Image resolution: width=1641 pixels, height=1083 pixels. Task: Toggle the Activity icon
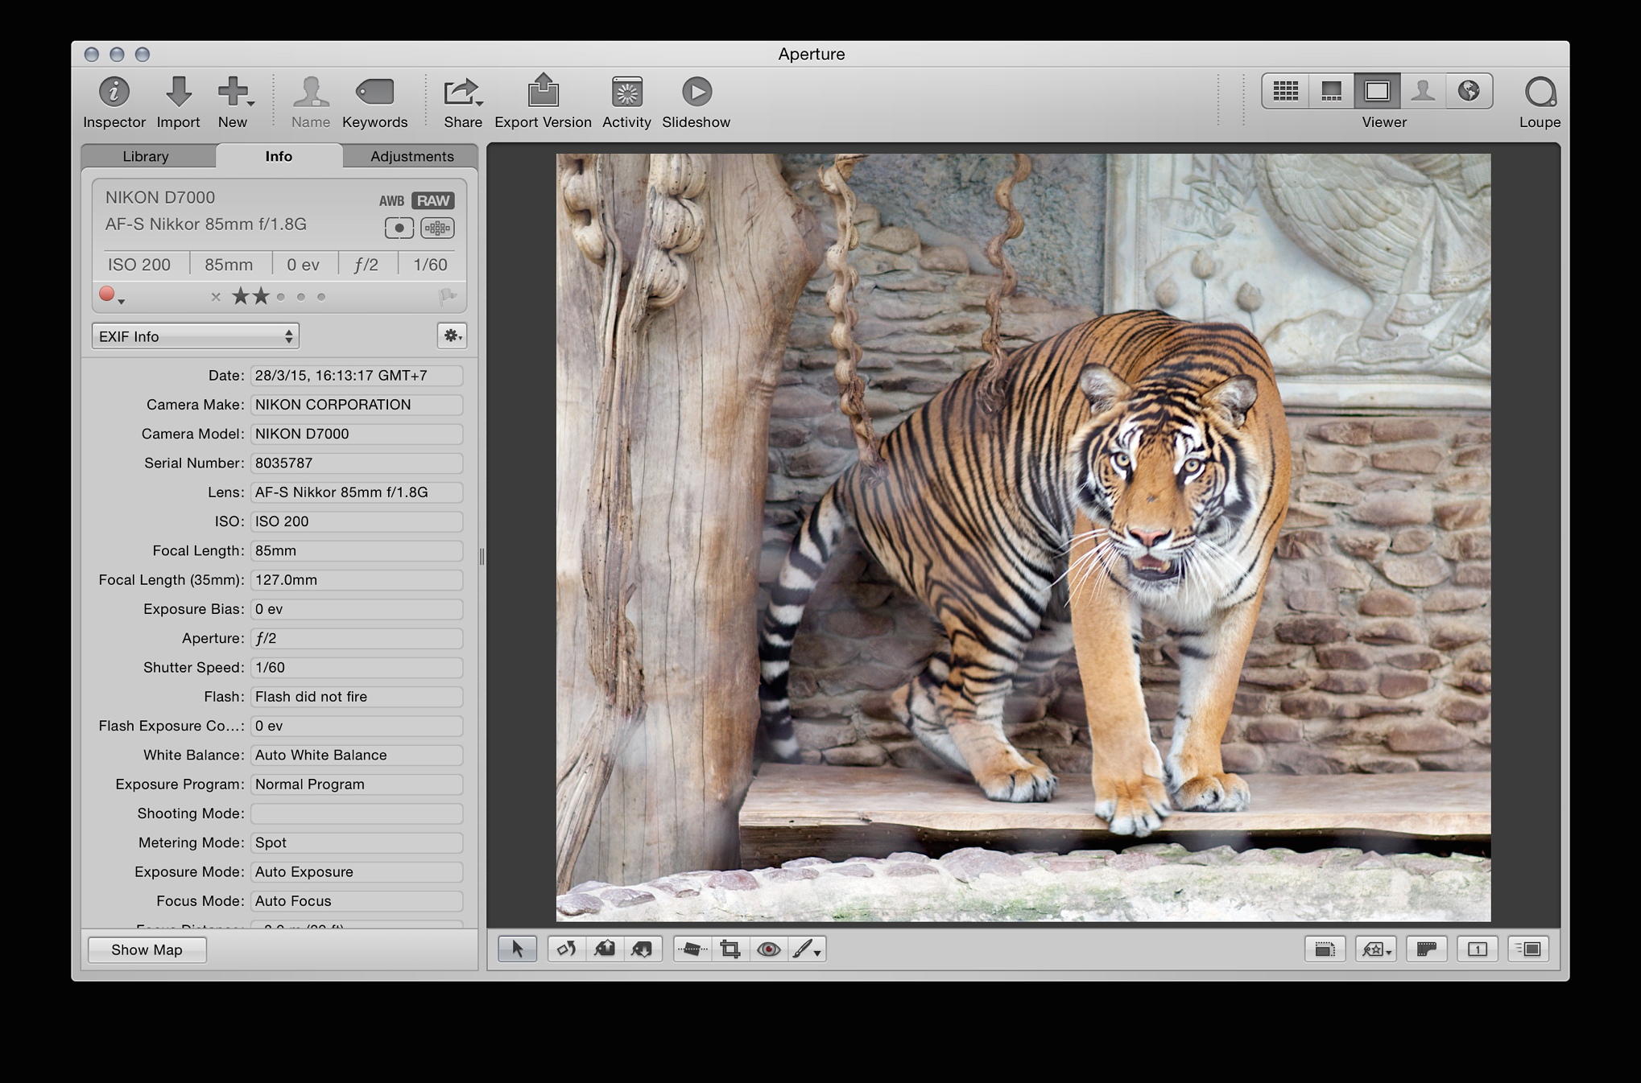click(x=626, y=89)
